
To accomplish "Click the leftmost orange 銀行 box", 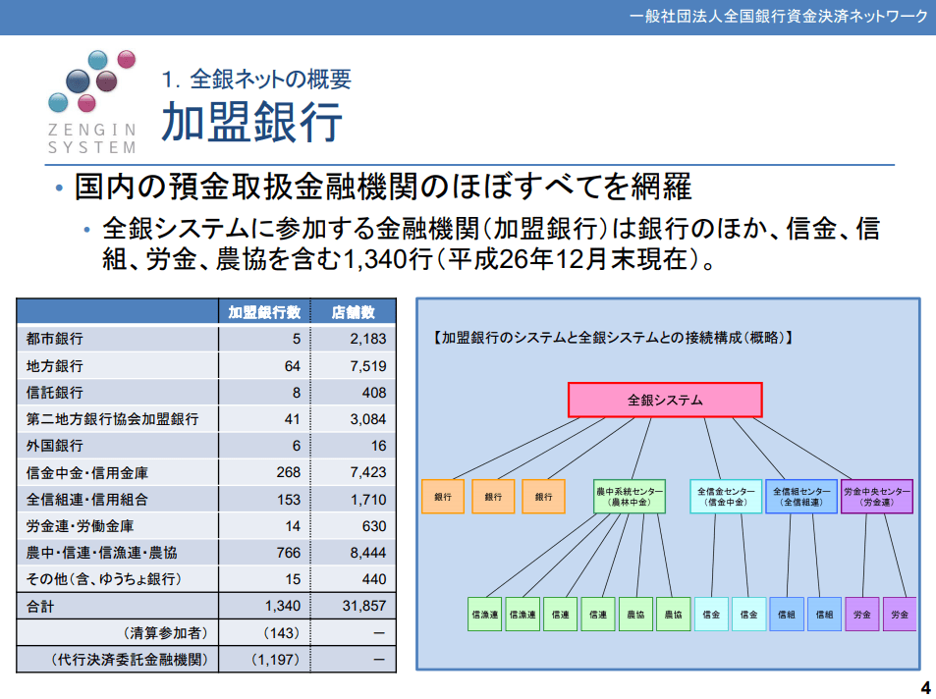I will (x=443, y=497).
